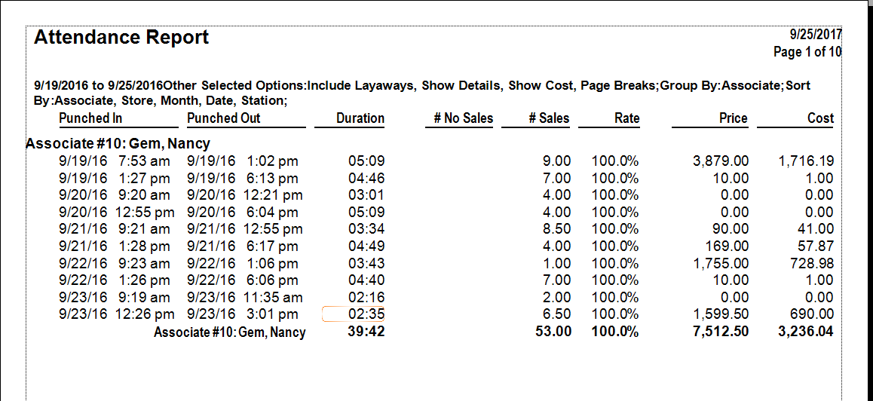Click the total duration 39:42
Screen dimensions: 873x401
coord(366,332)
